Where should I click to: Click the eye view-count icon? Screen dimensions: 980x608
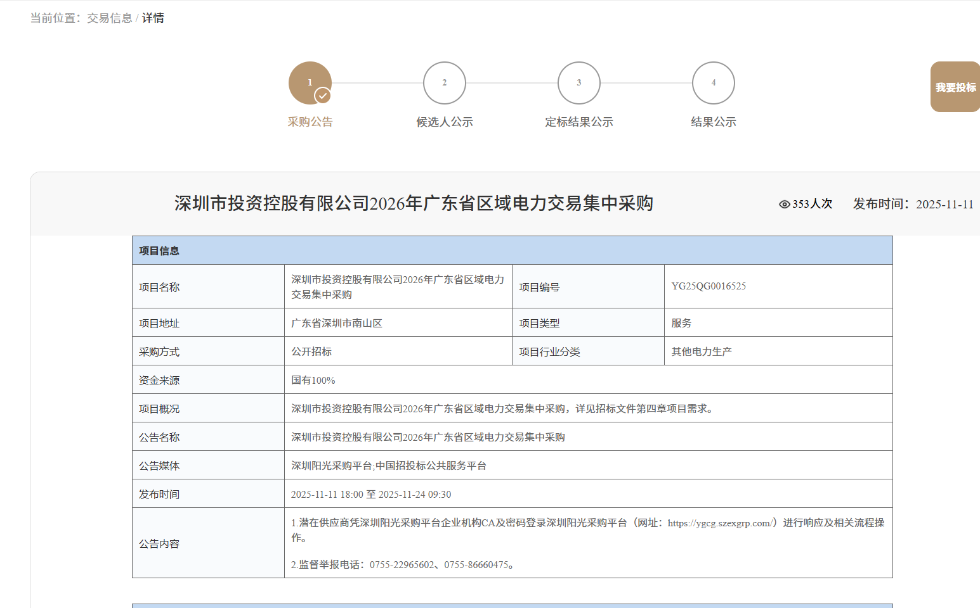point(784,204)
